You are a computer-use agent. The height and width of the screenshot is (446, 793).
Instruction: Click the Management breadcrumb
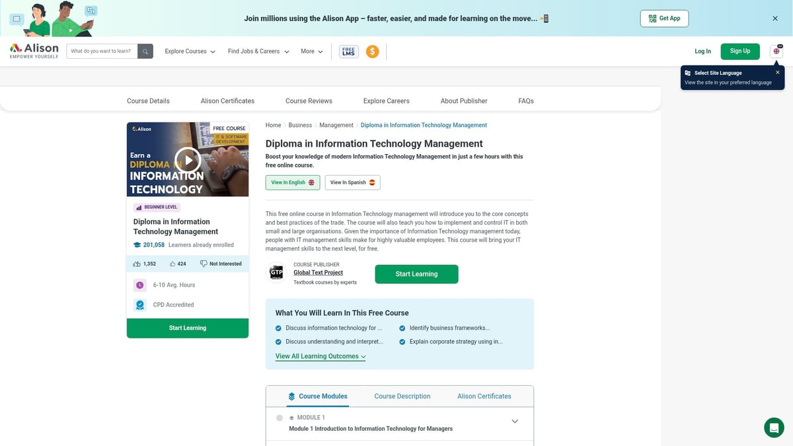336,125
